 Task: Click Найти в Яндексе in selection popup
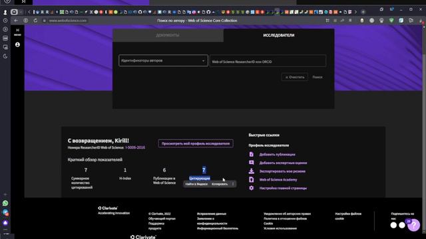point(196,184)
